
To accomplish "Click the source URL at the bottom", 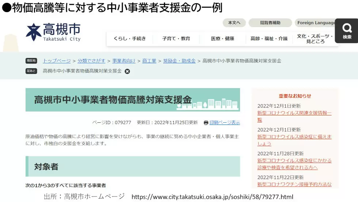I will click(212, 197).
